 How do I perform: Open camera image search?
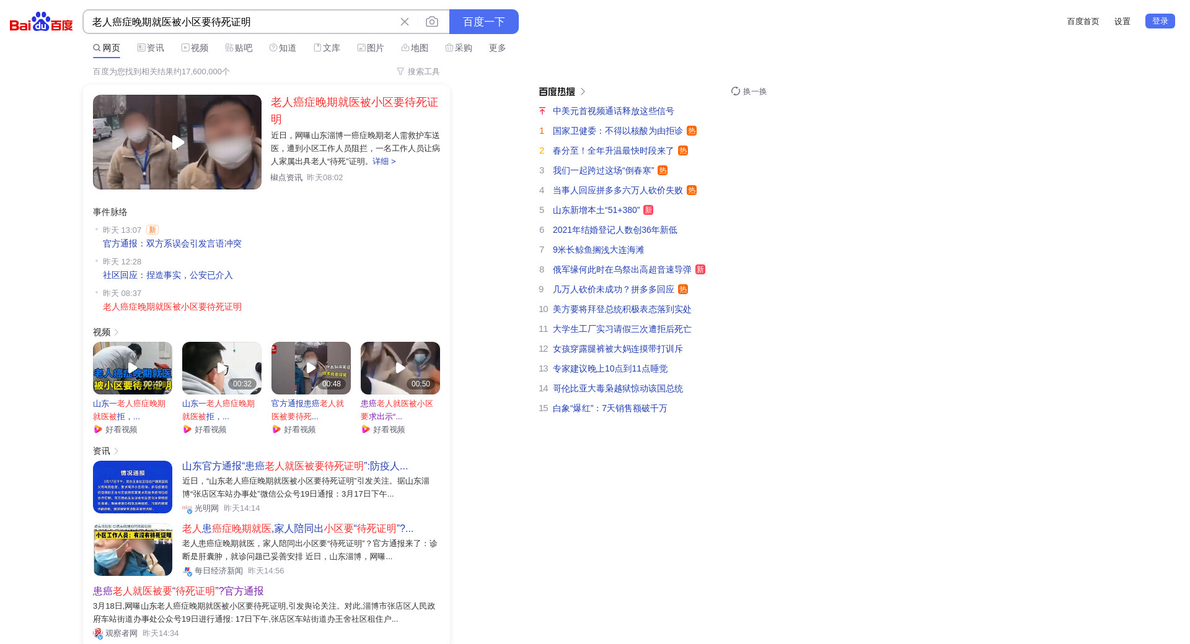point(432,22)
